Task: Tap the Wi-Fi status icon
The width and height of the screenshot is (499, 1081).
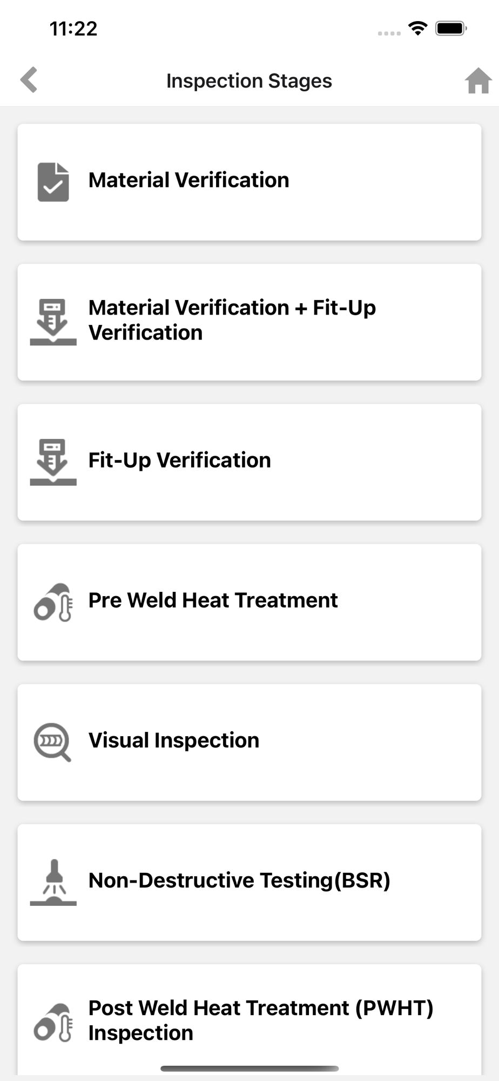Action: click(417, 28)
